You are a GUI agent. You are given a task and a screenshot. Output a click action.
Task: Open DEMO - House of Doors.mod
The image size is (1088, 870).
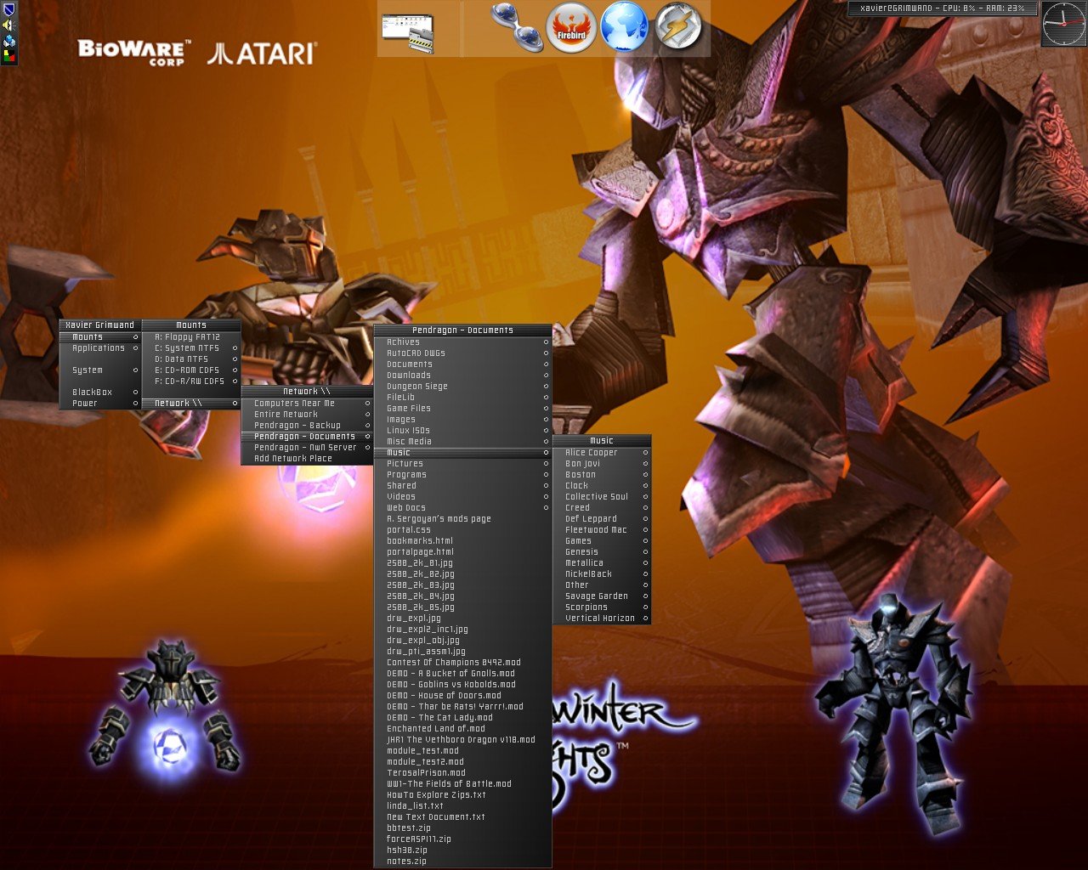(462, 696)
